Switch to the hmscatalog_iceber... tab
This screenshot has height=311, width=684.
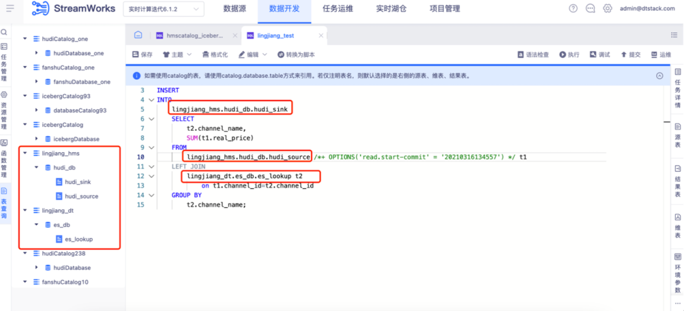tap(194, 36)
